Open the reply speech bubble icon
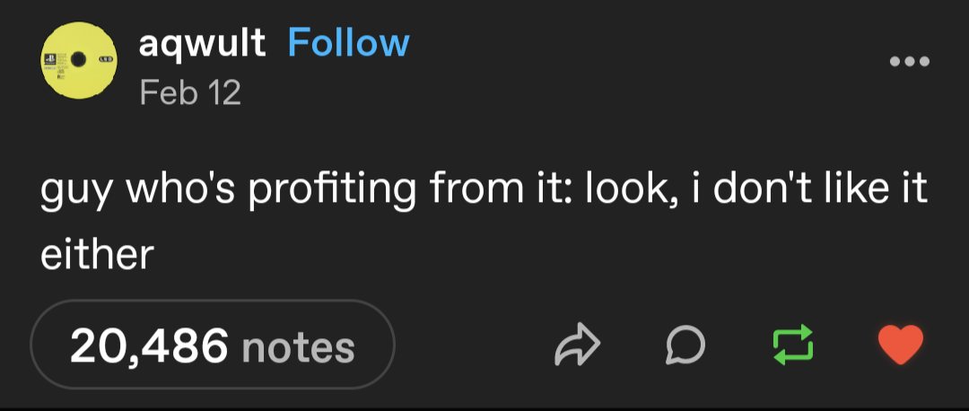The image size is (969, 411). click(685, 345)
